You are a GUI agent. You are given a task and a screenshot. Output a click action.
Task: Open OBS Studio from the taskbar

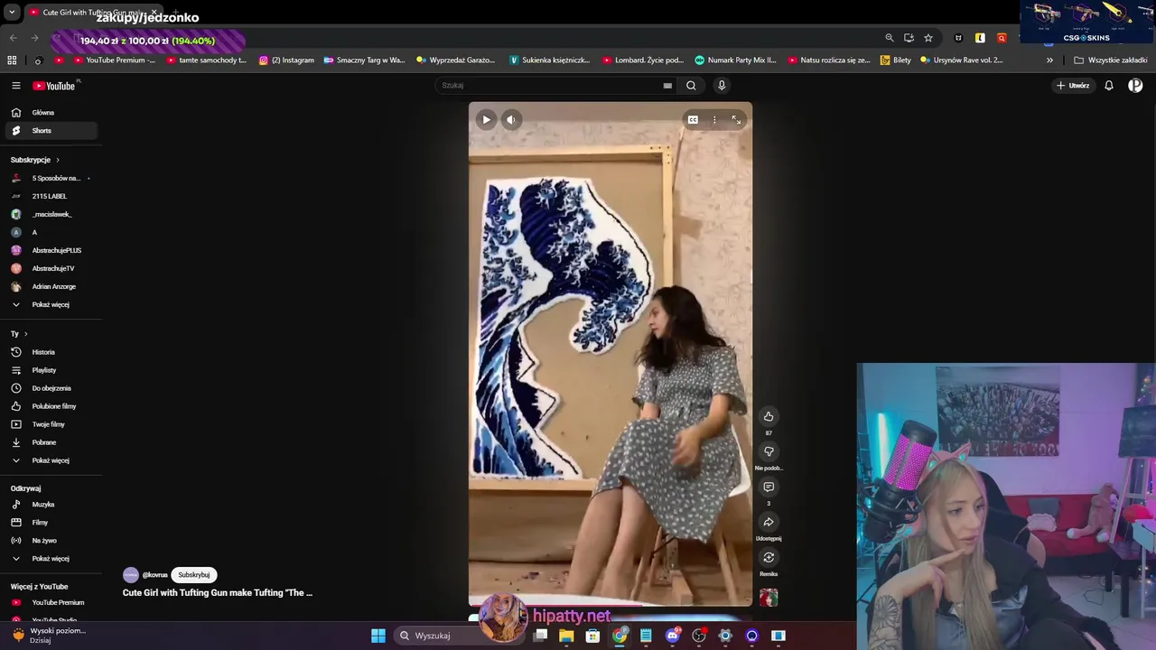(698, 636)
